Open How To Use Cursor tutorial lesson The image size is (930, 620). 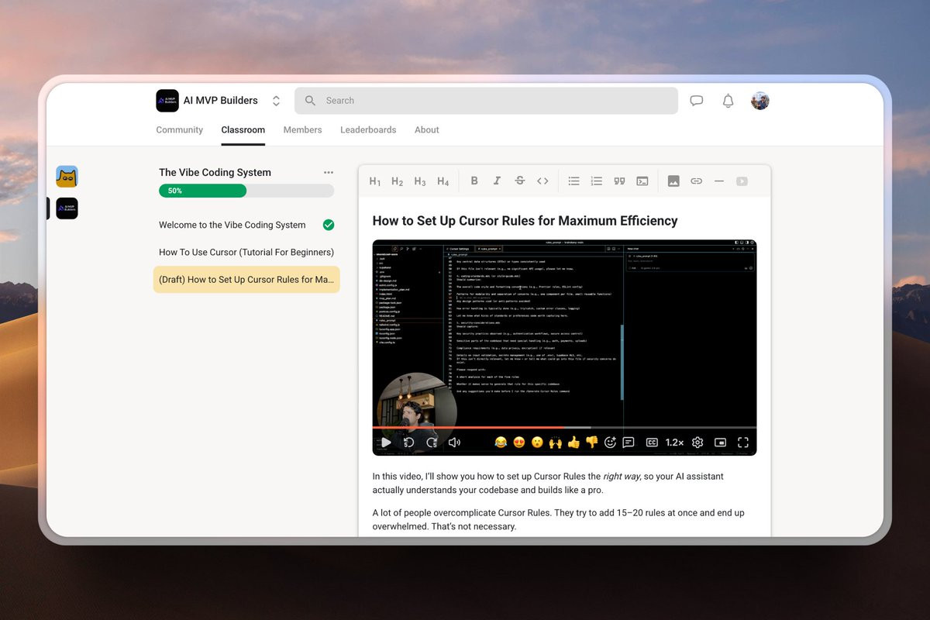pos(246,252)
